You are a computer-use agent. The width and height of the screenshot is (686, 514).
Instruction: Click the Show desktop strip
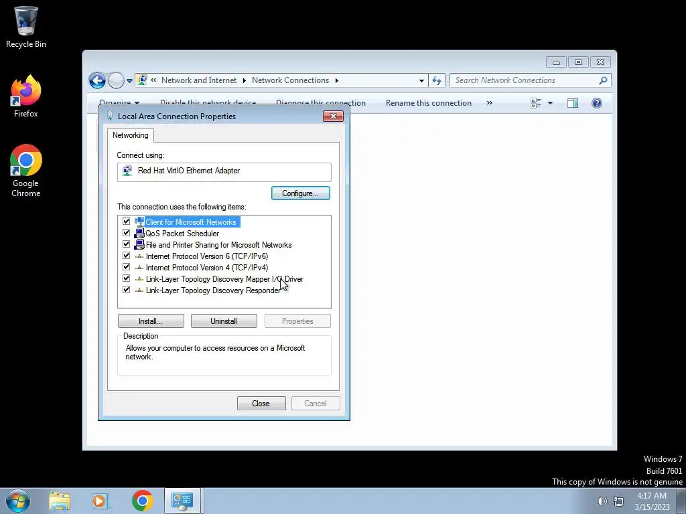(681, 501)
